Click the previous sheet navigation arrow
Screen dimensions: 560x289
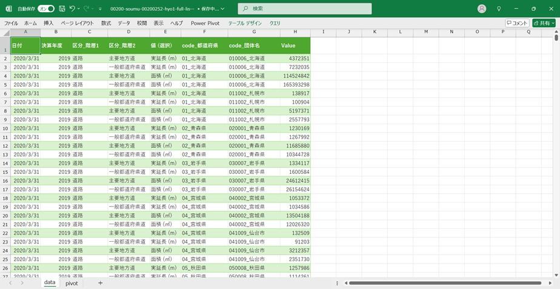pos(10,283)
